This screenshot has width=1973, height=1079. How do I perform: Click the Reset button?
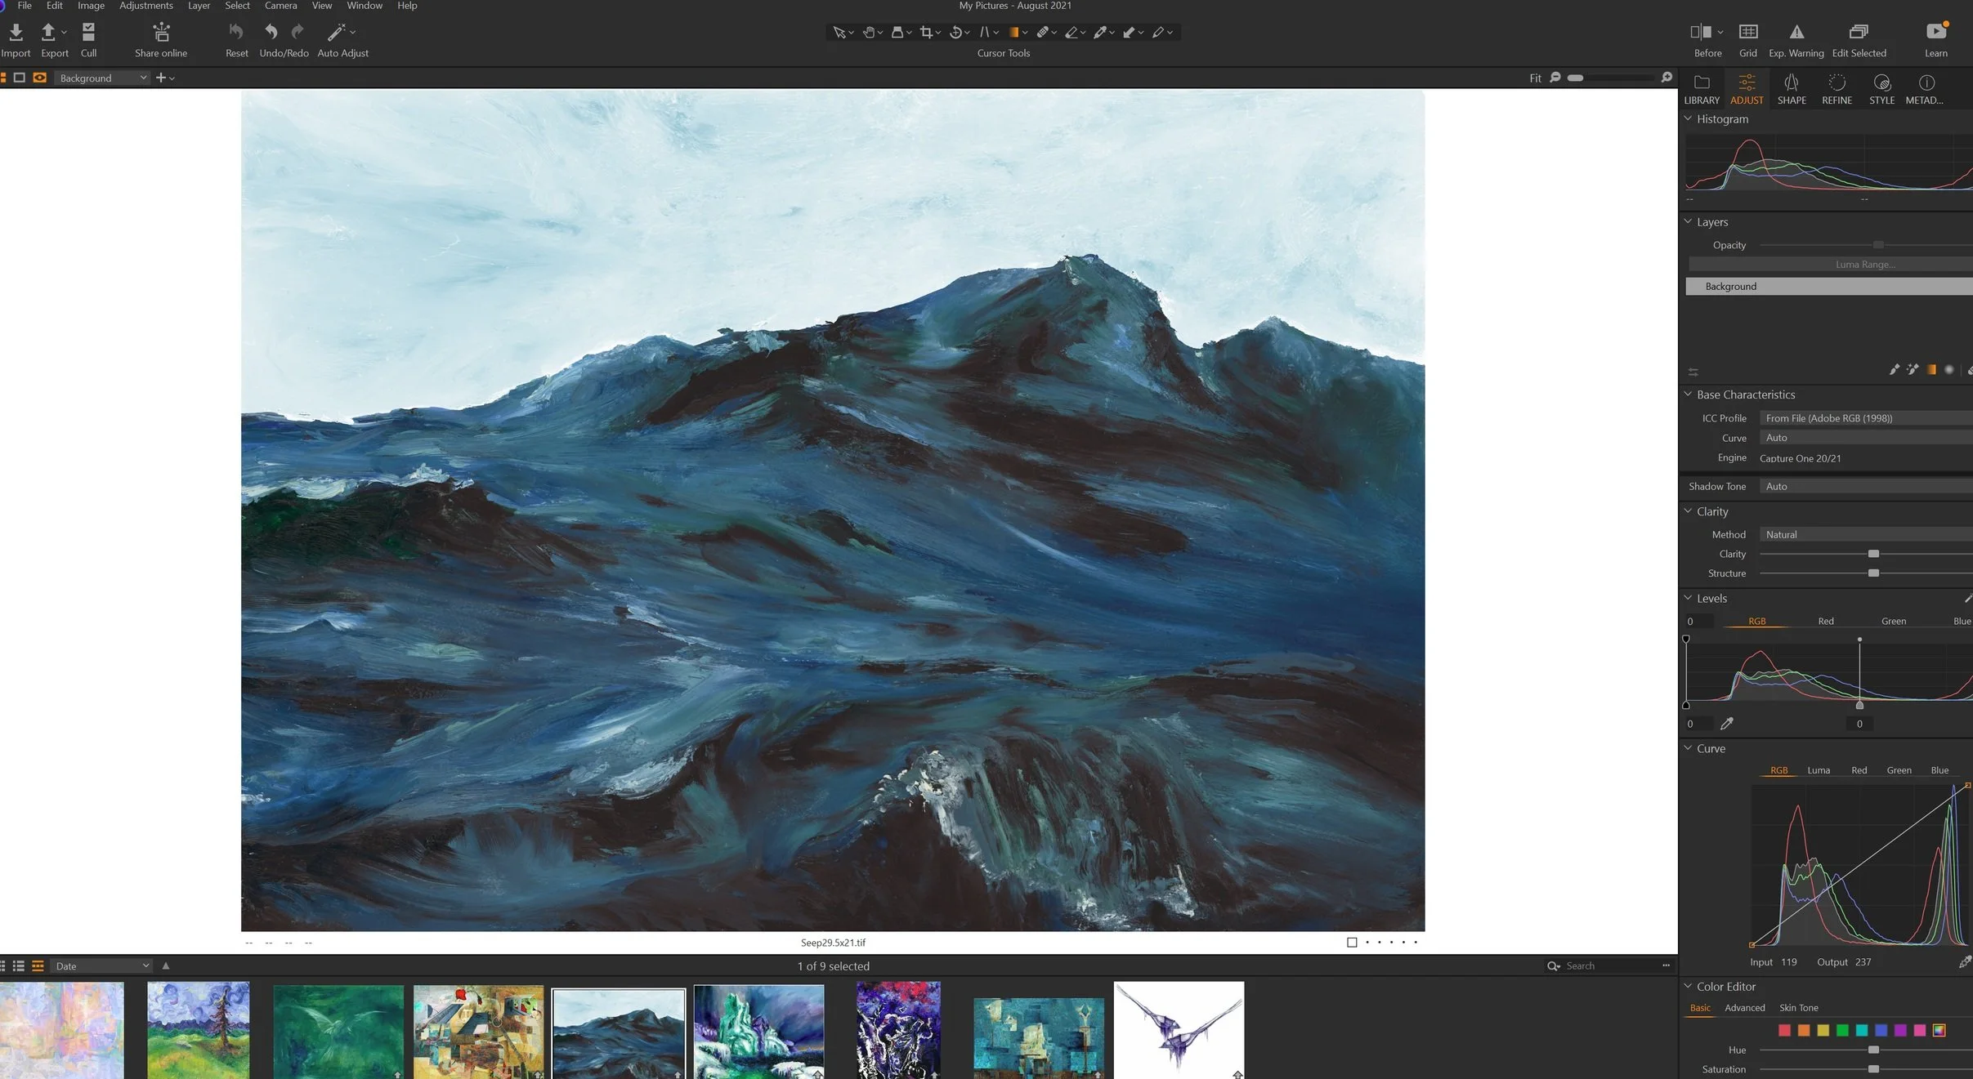point(236,32)
